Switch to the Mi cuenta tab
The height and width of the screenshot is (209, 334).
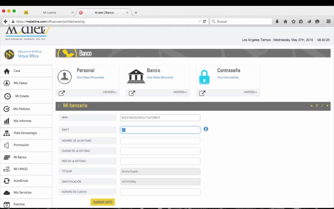point(49,12)
